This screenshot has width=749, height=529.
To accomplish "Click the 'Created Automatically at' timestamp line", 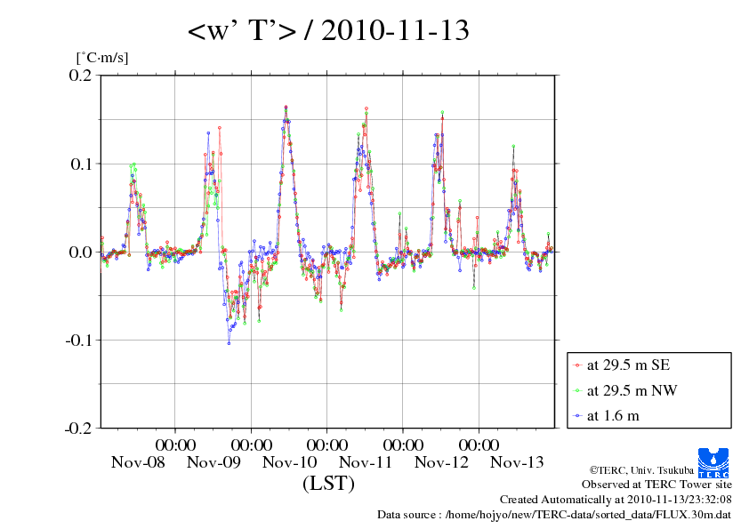I will click(x=616, y=500).
